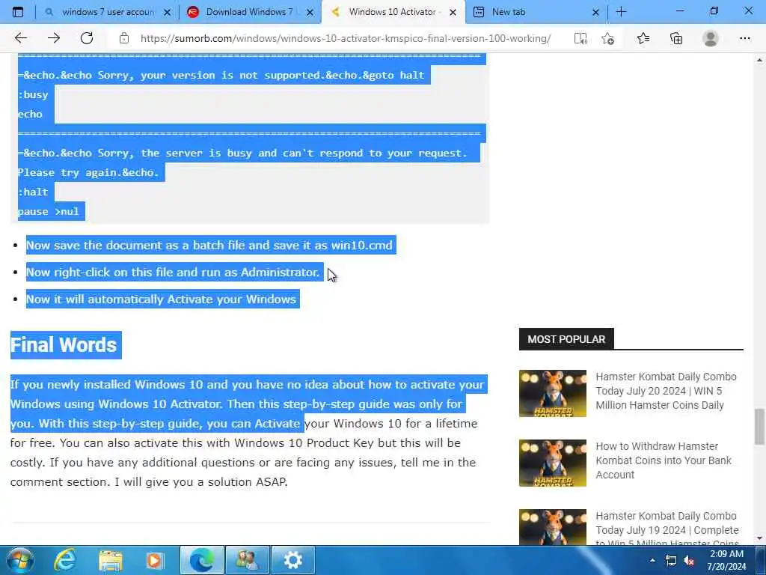Click the address bar URL field
Image resolution: width=766 pixels, height=575 pixels.
[x=346, y=38]
